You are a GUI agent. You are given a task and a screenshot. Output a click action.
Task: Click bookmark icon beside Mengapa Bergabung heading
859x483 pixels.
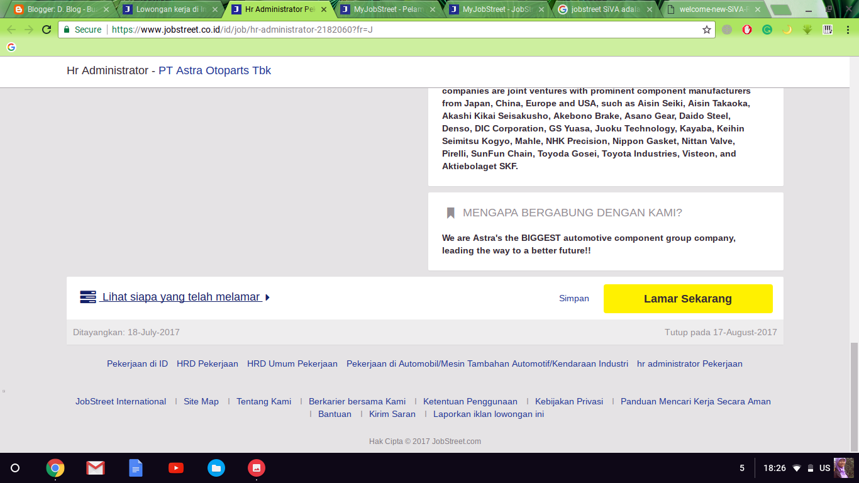[450, 213]
